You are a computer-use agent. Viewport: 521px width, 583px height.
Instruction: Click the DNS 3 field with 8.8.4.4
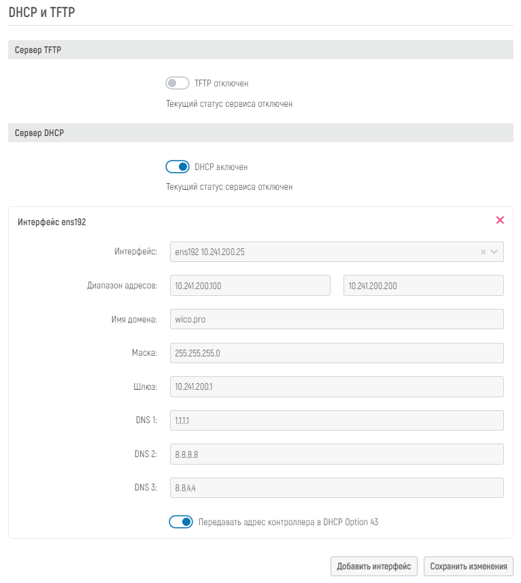pyautogui.click(x=336, y=488)
